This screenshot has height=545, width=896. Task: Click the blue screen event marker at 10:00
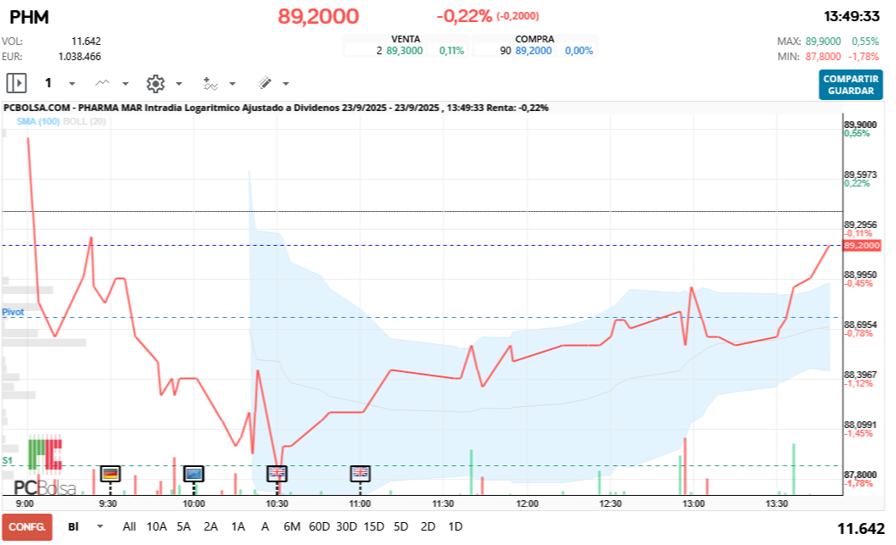click(x=193, y=473)
